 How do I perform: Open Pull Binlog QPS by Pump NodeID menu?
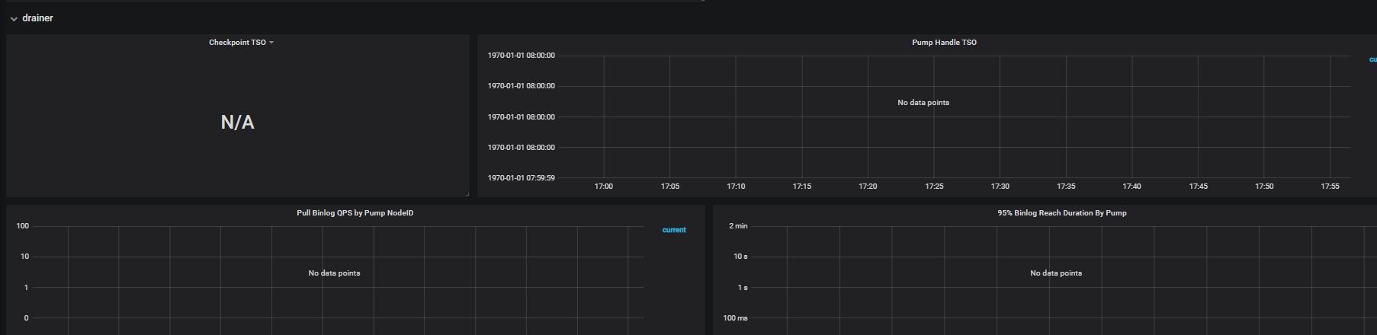coord(355,213)
